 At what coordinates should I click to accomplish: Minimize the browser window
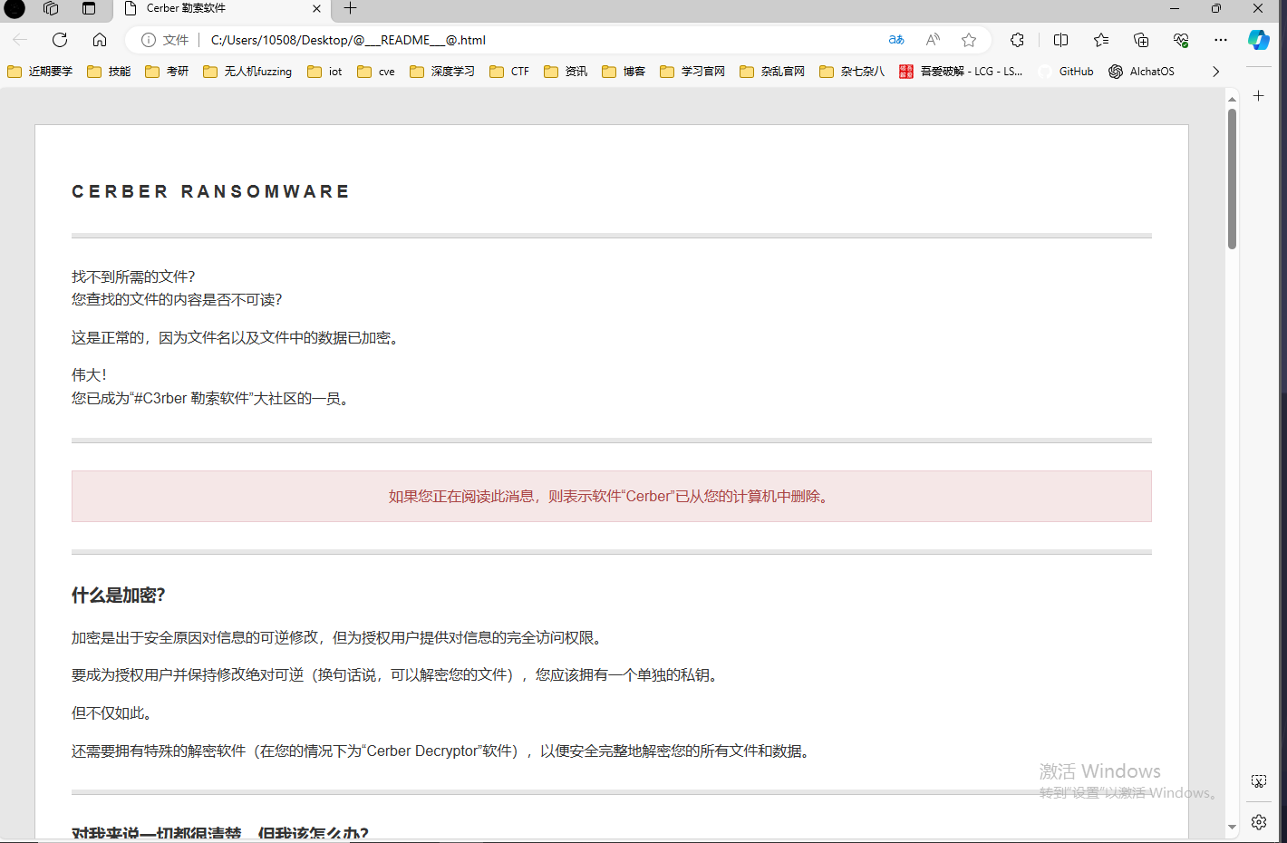1175,8
